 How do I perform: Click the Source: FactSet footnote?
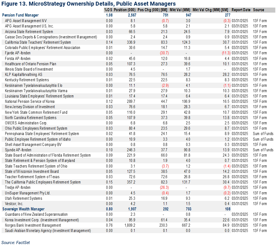click(x=16, y=243)
